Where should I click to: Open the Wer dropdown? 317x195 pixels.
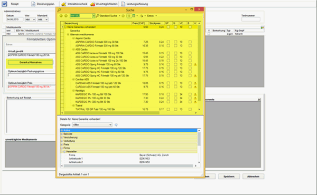[30, 19]
